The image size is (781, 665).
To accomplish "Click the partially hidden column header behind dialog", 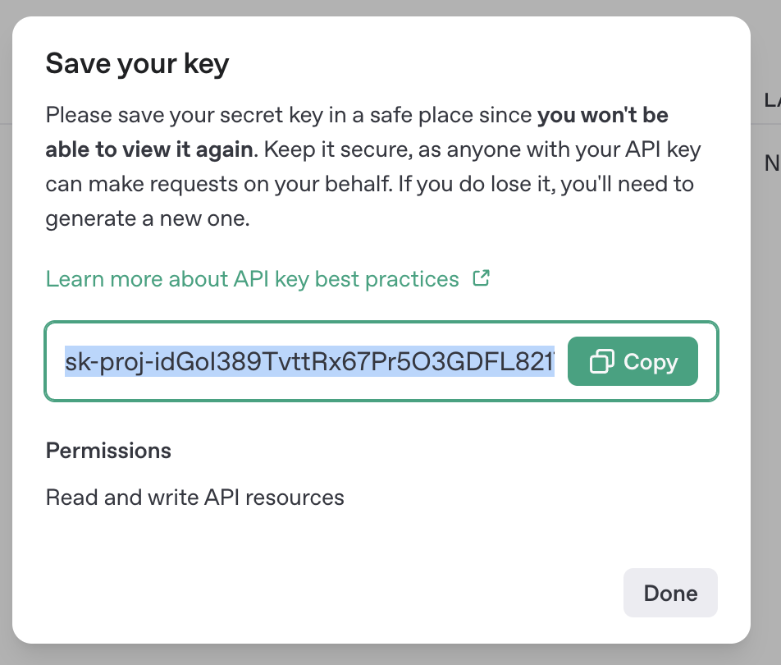I will pyautogui.click(x=772, y=100).
